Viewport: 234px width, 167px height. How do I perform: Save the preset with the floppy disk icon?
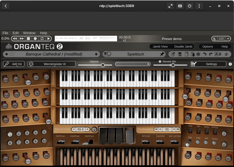[x=180, y=54]
